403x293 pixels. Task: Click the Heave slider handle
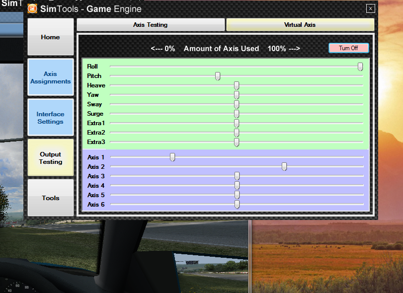click(x=237, y=85)
